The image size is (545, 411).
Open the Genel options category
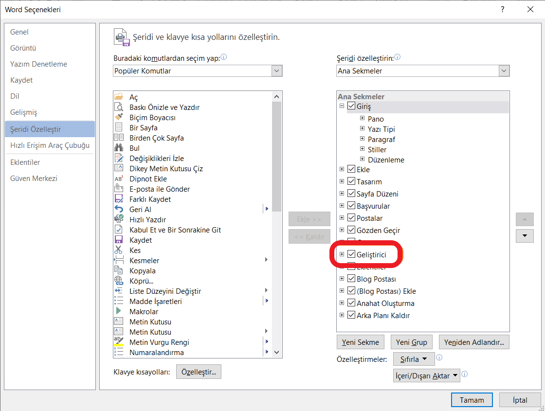coord(50,32)
